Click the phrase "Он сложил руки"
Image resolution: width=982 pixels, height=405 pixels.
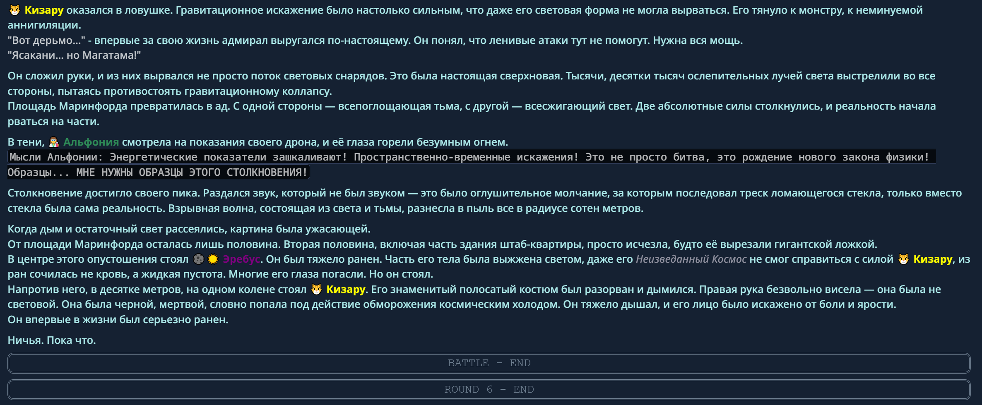(x=51, y=76)
